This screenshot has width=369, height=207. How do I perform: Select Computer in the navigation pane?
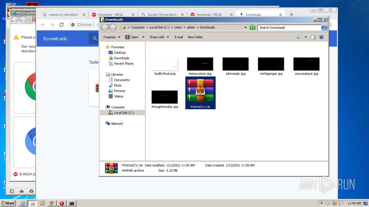click(118, 107)
